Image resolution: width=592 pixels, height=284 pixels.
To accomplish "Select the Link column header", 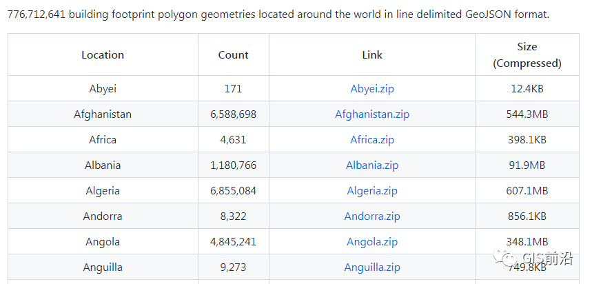I will 372,55.
